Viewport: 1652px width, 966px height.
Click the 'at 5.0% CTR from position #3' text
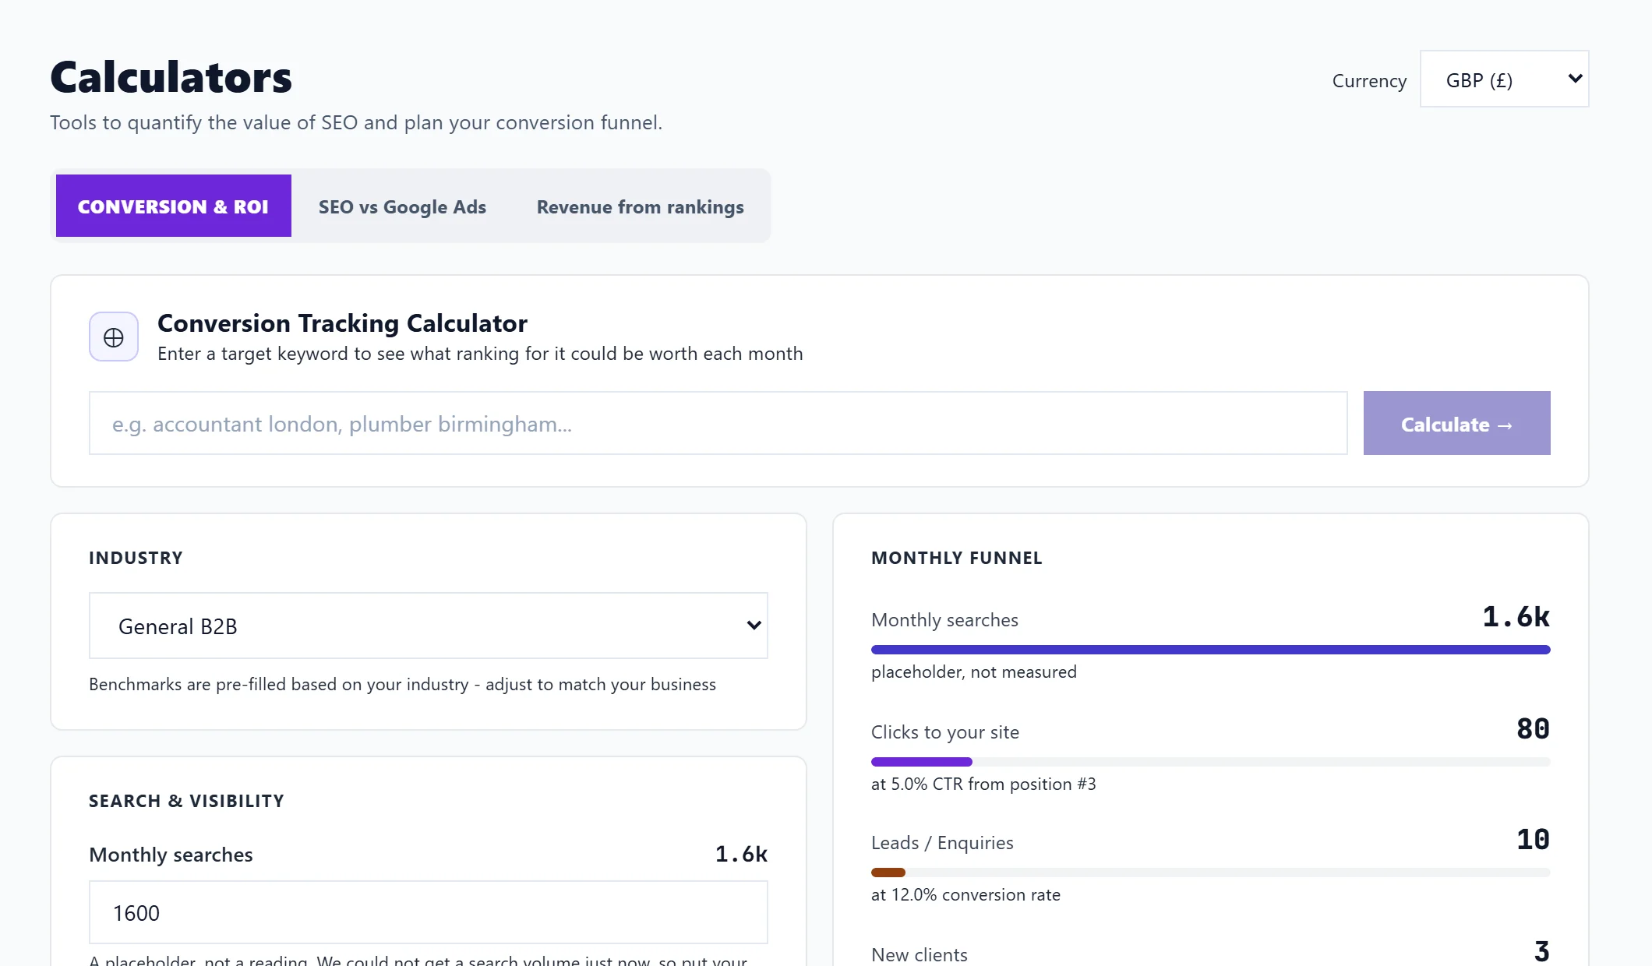[x=983, y=784]
